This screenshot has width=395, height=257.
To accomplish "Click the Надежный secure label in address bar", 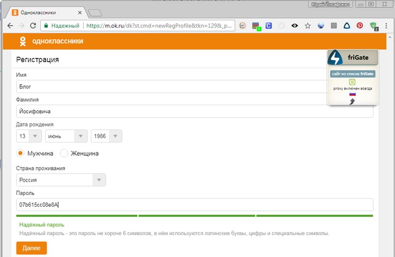I will tap(65, 26).
